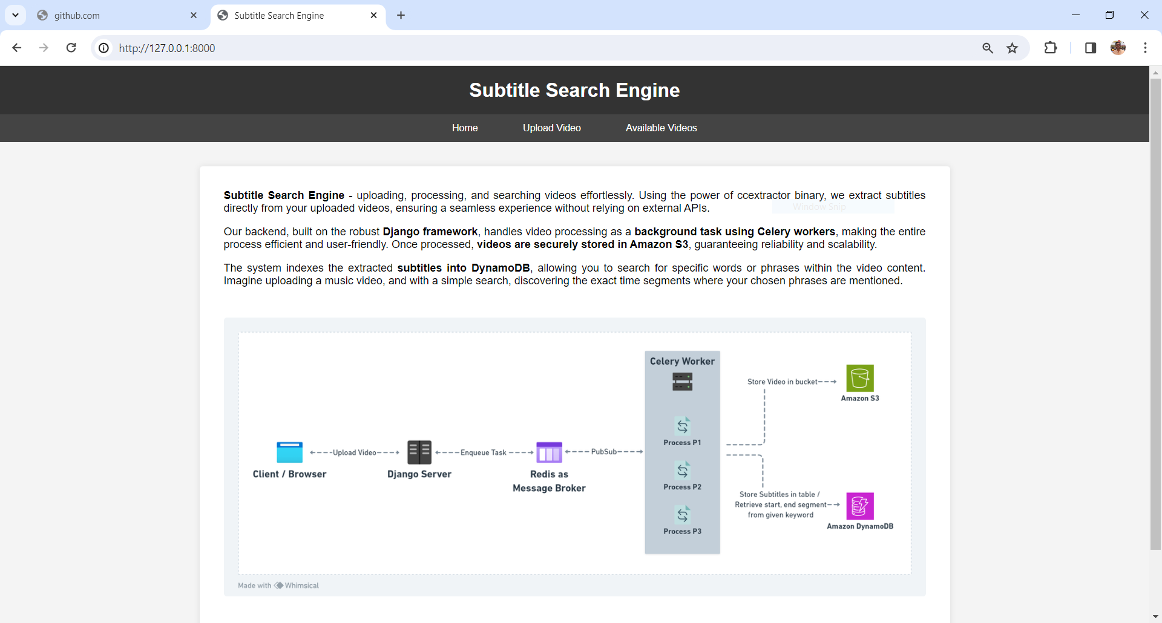Minimize the browser window

(1075, 15)
